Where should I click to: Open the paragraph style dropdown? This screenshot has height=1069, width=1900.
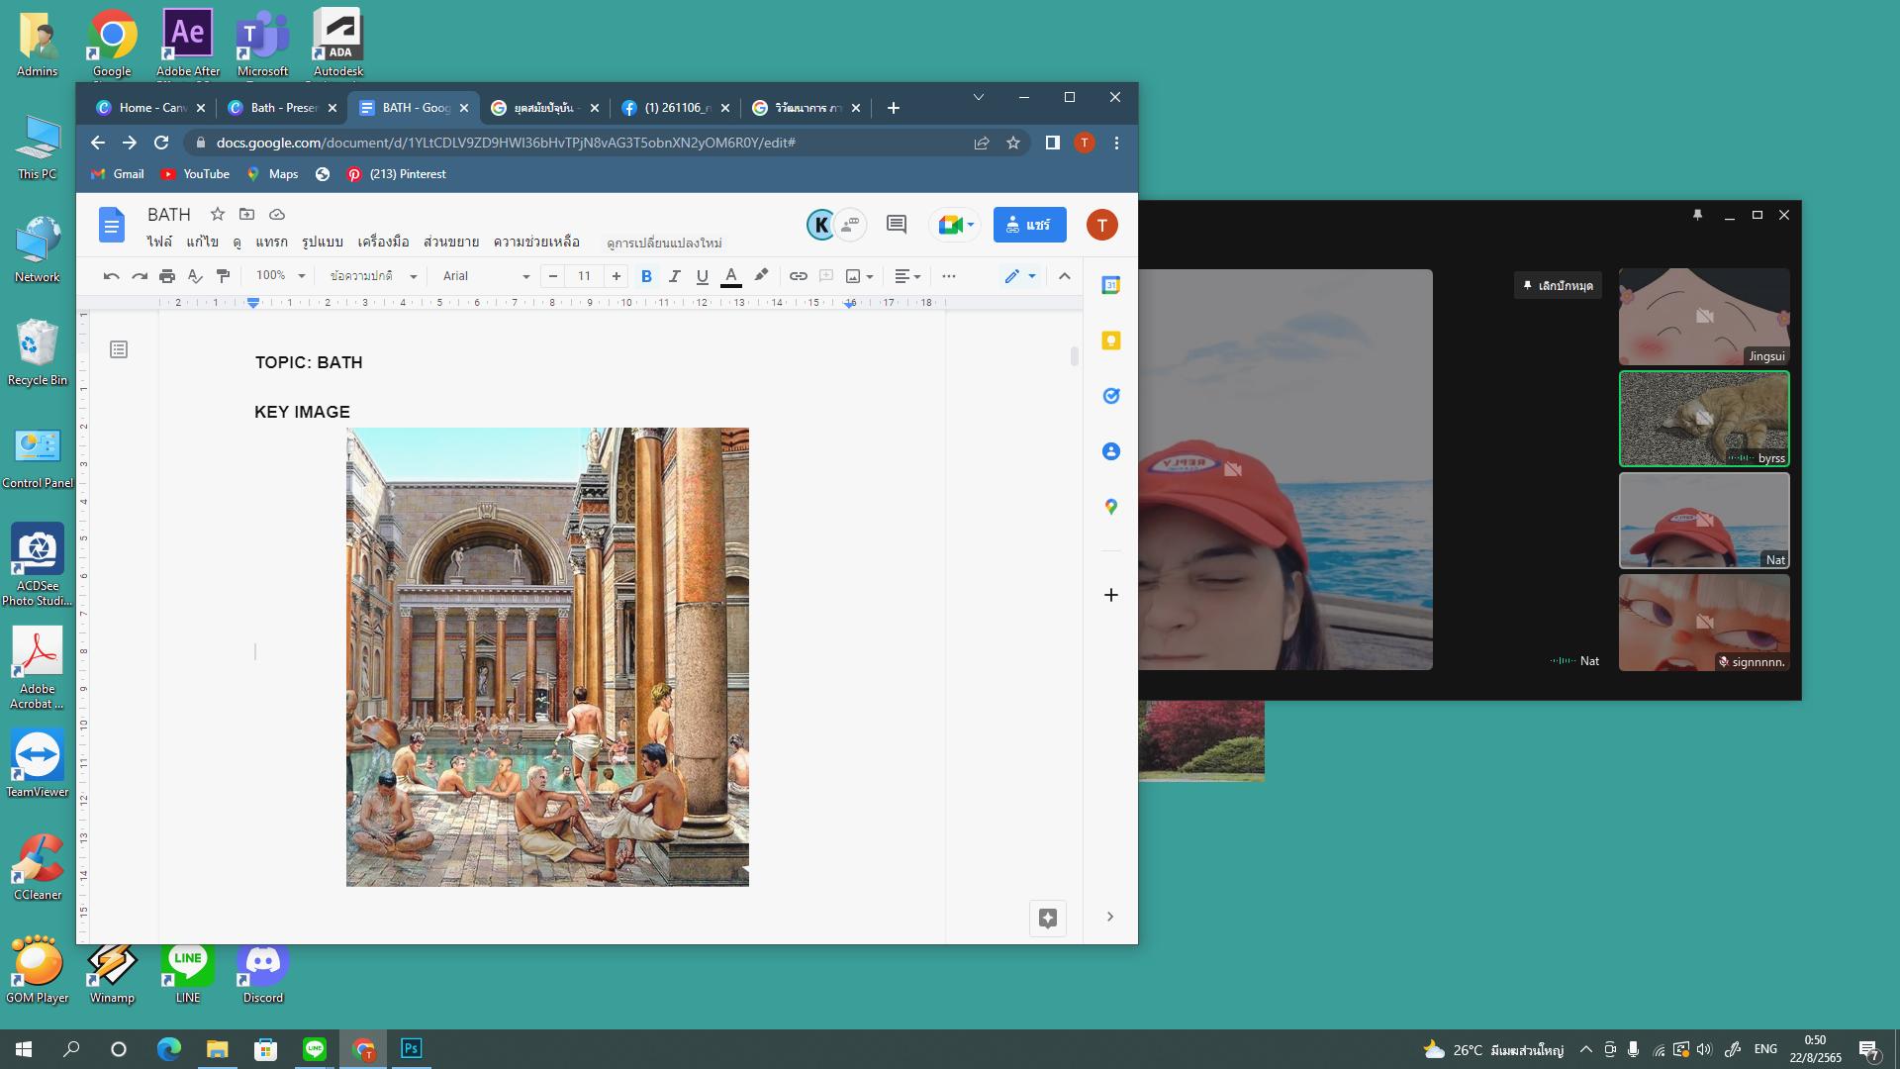tap(373, 276)
